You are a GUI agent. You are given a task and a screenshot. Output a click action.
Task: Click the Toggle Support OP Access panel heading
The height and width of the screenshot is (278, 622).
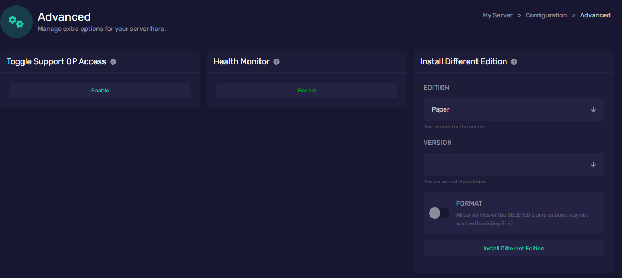(56, 62)
